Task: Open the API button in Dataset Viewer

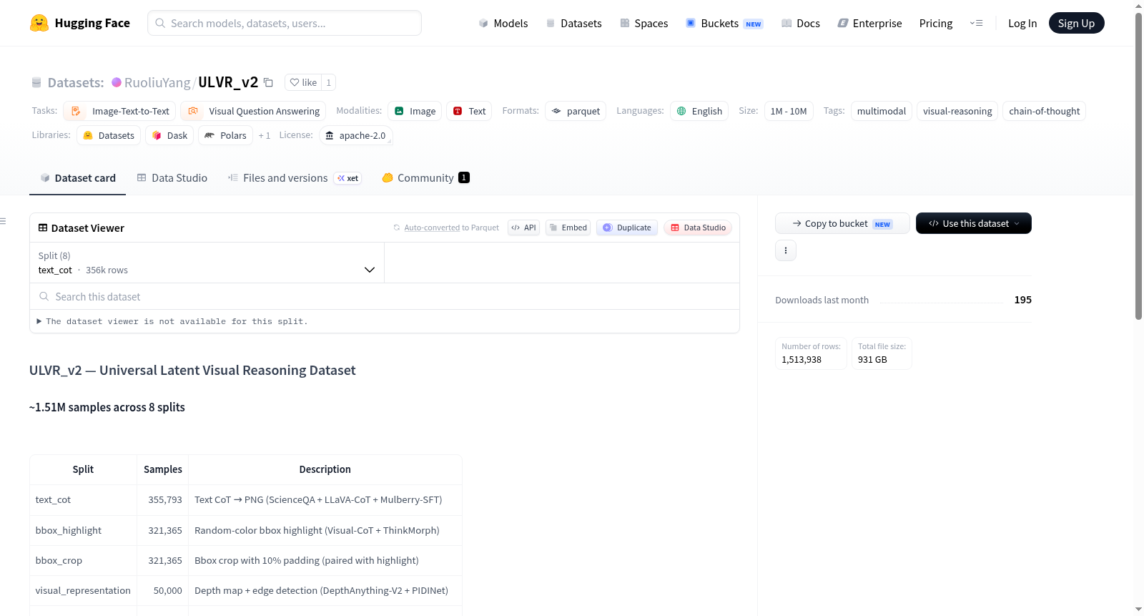Action: point(523,228)
